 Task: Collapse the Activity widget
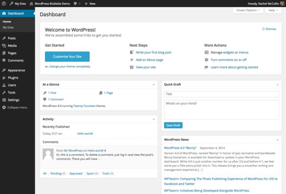(x=154, y=119)
